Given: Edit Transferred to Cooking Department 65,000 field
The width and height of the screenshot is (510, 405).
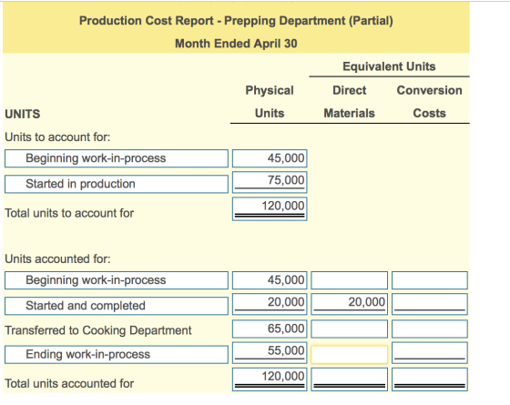Looking at the screenshot, I should click(270, 329).
